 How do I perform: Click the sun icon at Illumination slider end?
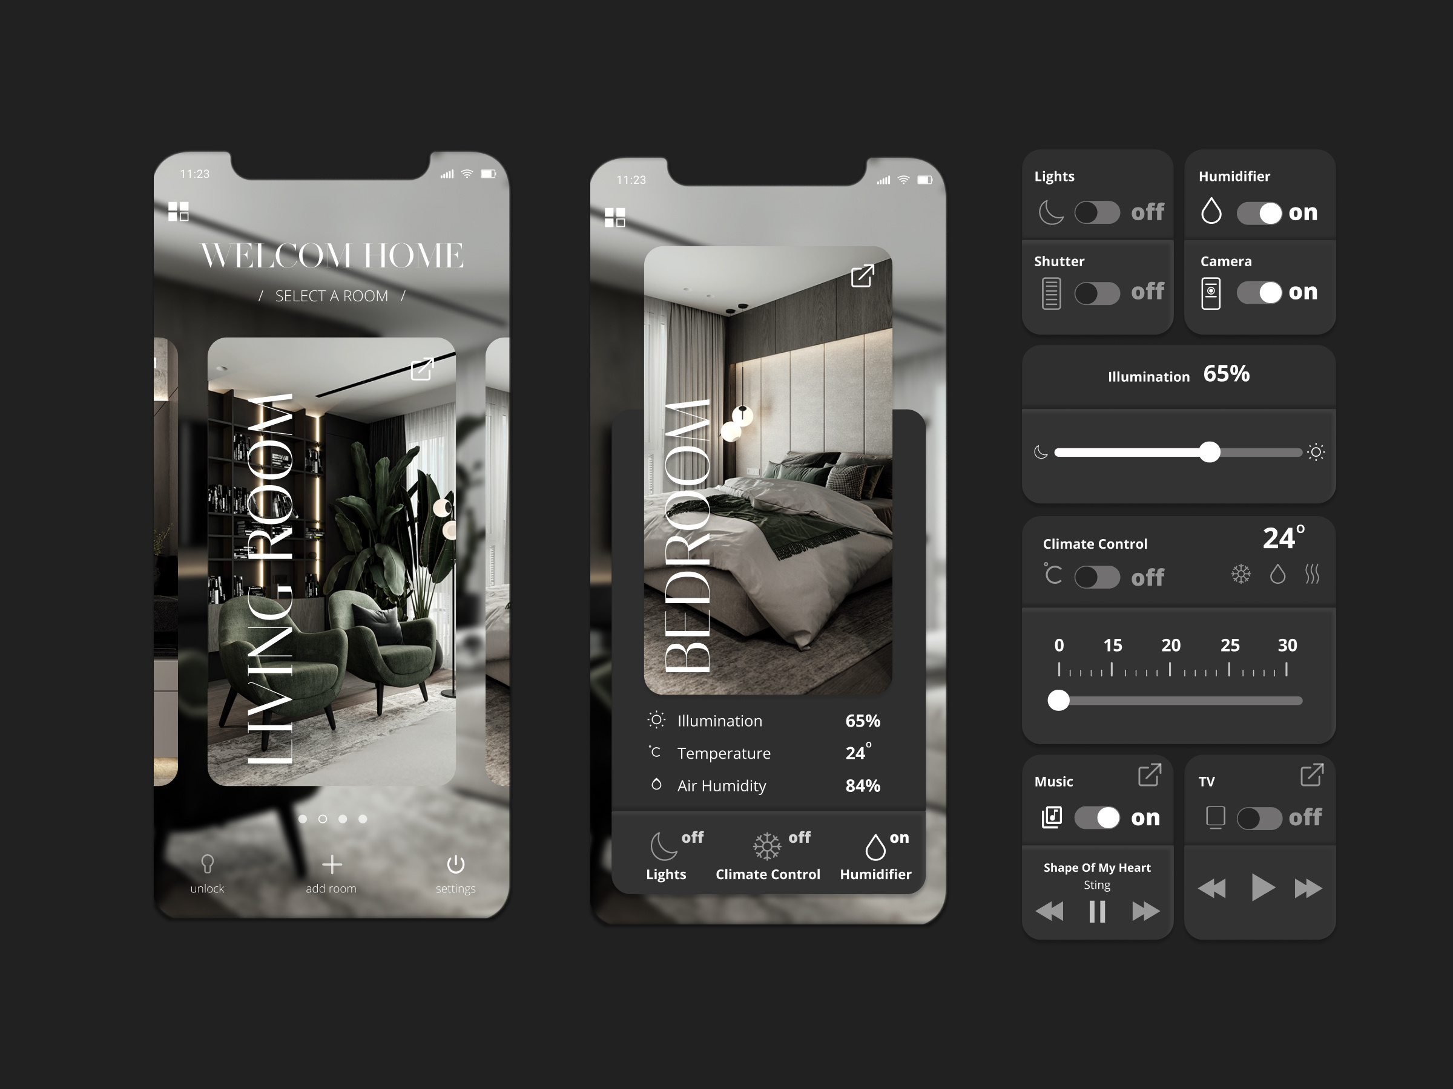pyautogui.click(x=1316, y=453)
